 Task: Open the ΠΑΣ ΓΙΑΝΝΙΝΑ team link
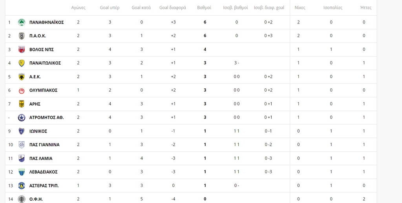click(44, 145)
